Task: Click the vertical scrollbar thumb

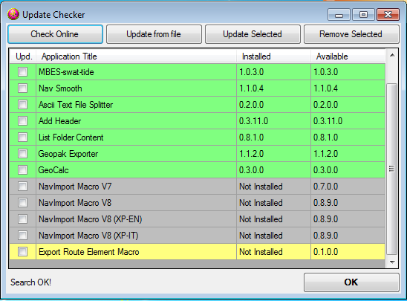Action: [x=392, y=169]
